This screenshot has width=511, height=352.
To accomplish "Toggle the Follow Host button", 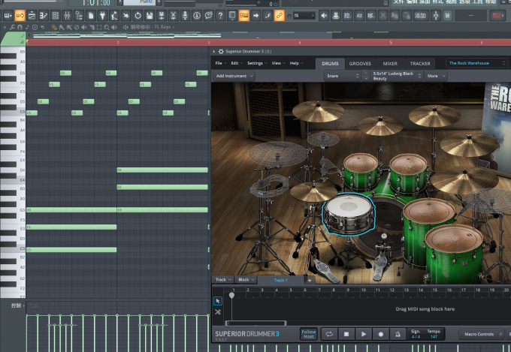I will pos(308,334).
